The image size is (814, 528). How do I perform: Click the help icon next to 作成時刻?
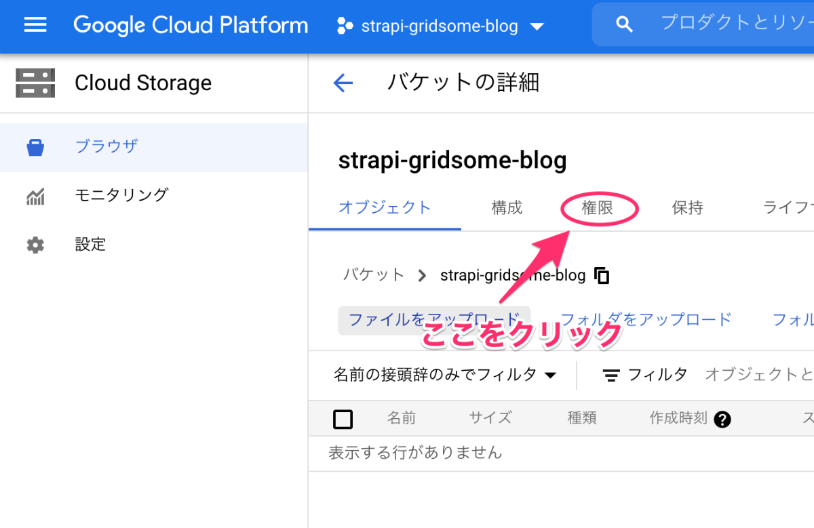(x=722, y=420)
